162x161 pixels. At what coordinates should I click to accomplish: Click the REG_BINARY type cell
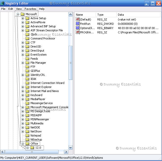[105, 28]
